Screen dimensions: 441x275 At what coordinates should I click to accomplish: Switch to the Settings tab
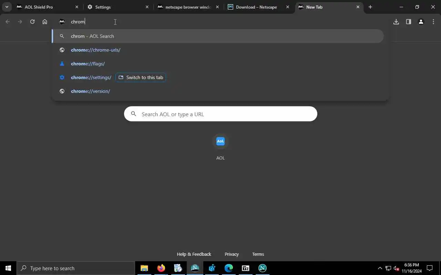click(118, 7)
